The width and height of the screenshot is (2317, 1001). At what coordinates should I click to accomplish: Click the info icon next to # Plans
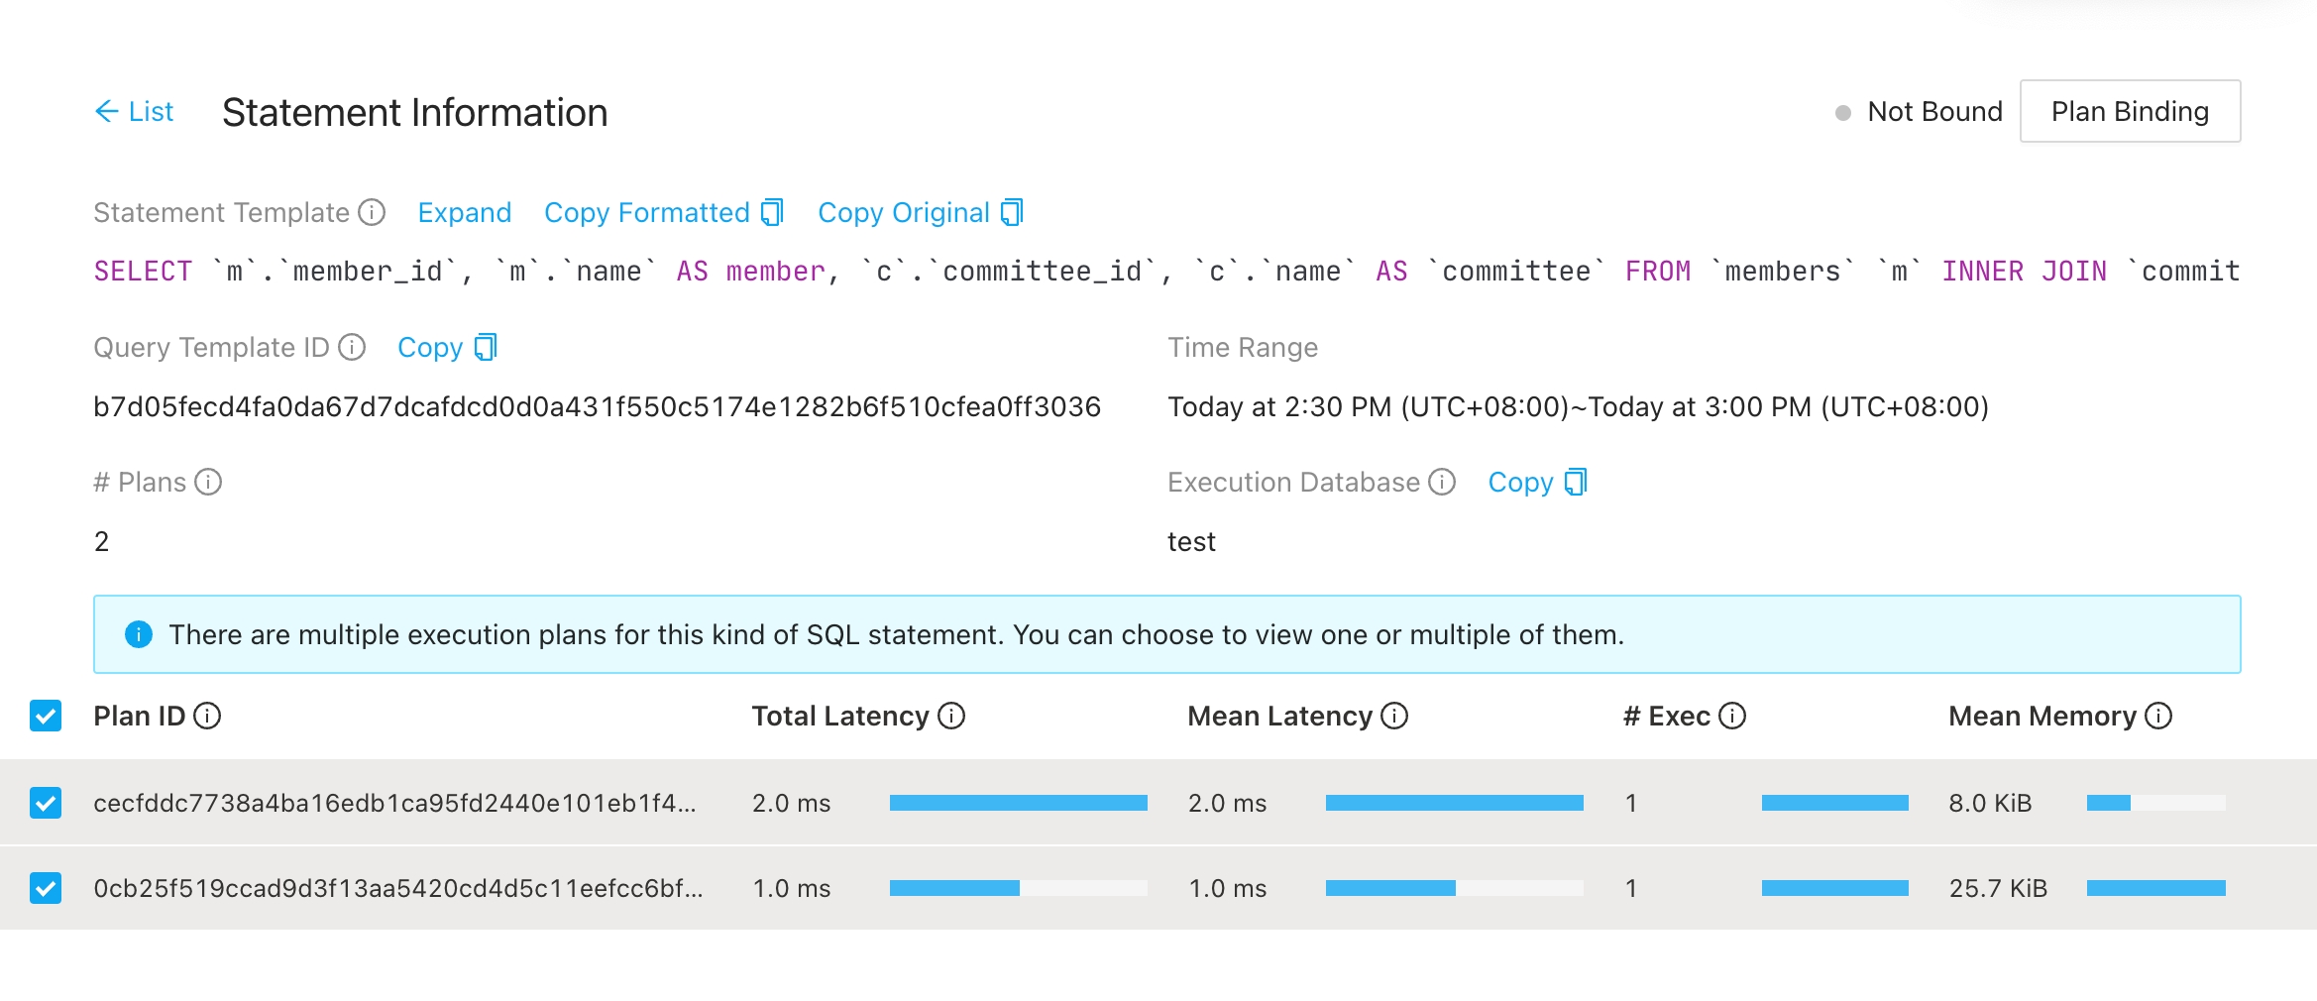(x=208, y=482)
